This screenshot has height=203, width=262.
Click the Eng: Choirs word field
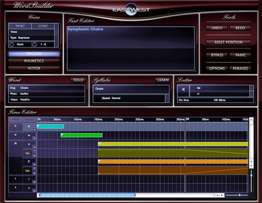point(46,88)
